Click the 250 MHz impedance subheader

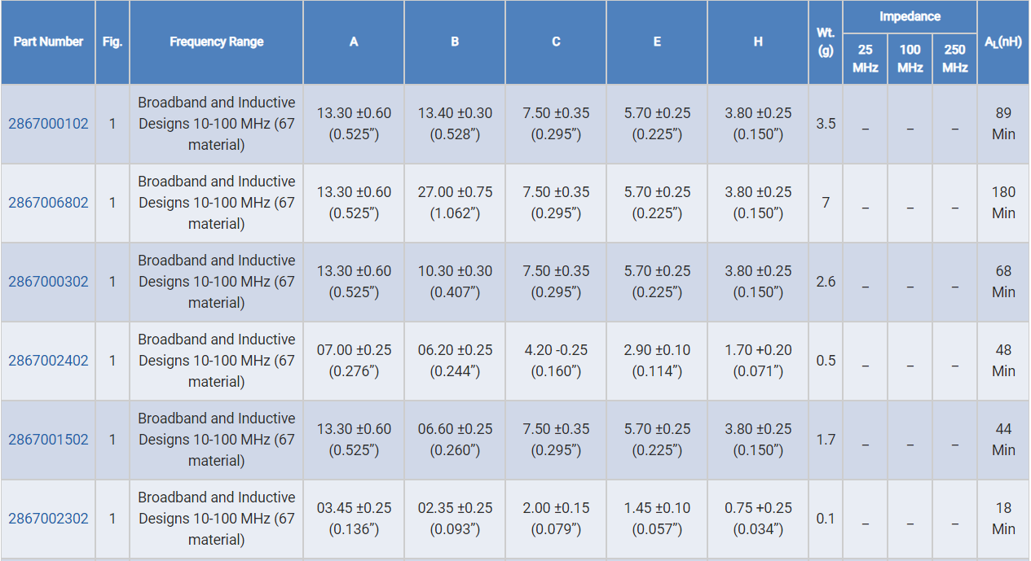tap(954, 59)
